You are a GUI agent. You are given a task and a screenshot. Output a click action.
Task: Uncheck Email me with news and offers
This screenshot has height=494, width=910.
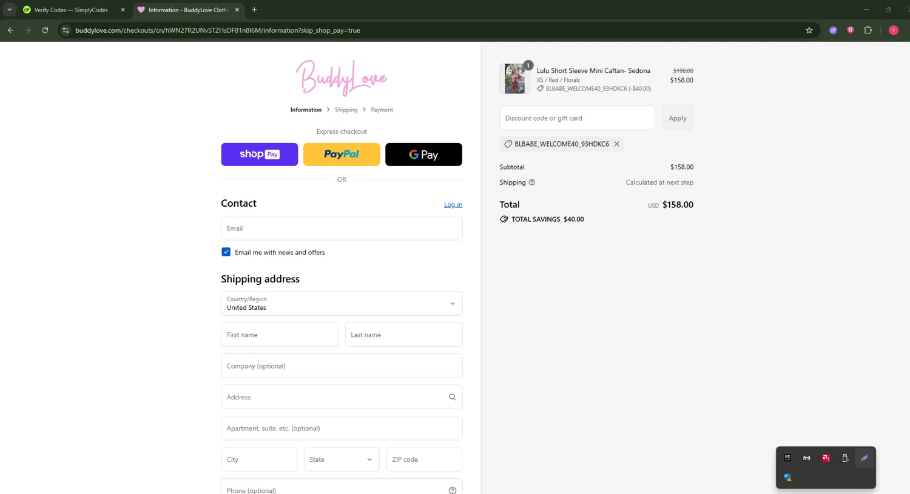(x=226, y=252)
